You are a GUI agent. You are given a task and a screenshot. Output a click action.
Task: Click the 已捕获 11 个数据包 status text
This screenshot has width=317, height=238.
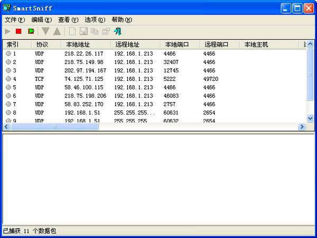(x=30, y=231)
